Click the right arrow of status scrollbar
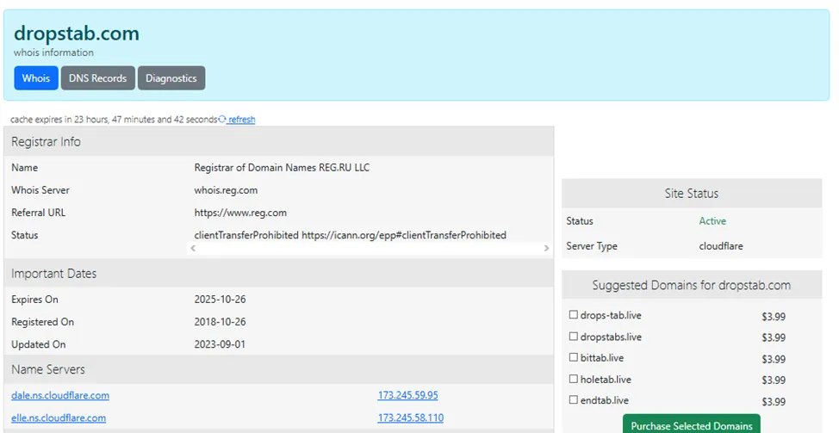Image resolution: width=839 pixels, height=433 pixels. click(x=546, y=248)
